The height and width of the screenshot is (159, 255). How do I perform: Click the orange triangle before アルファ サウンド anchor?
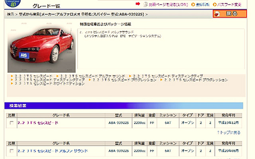point(57,76)
